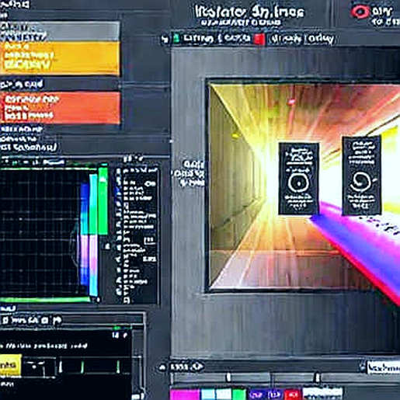400x400 pixels.
Task: Click the right white handle on the bottom timeline
Action: point(318,377)
